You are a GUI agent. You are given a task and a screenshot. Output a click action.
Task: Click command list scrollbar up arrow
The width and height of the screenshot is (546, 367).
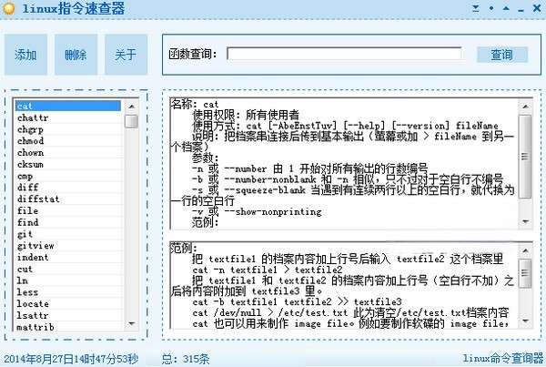point(132,106)
